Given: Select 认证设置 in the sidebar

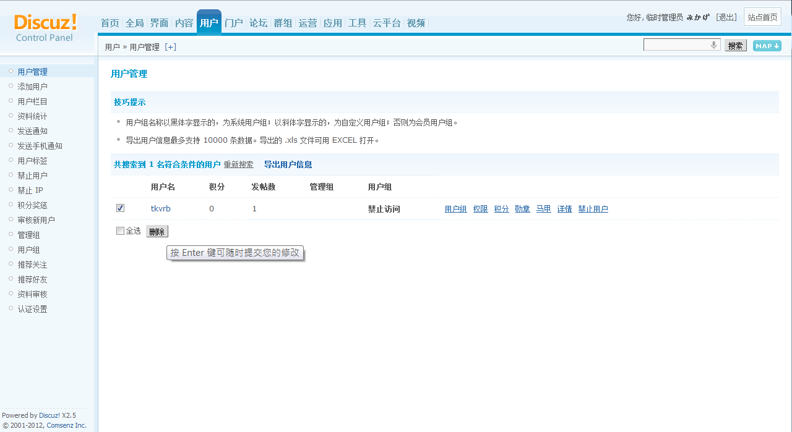Looking at the screenshot, I should click(32, 309).
